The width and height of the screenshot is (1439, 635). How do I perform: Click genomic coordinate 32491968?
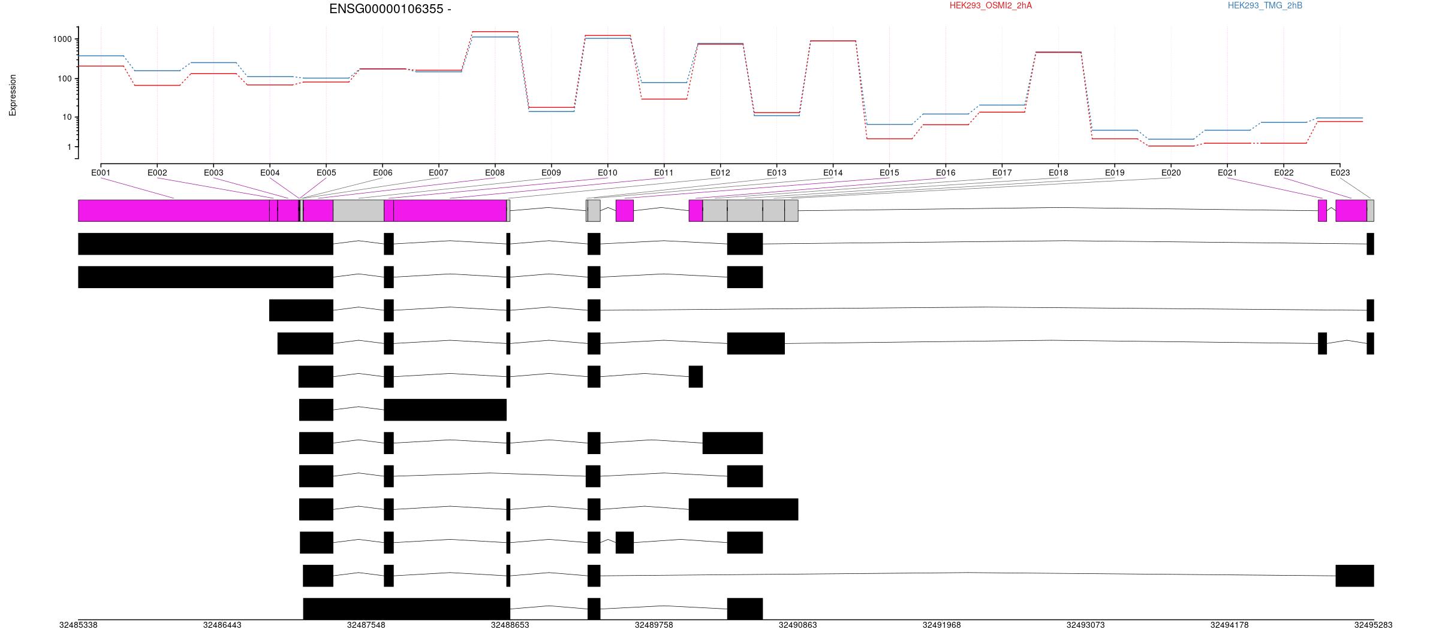(x=942, y=625)
